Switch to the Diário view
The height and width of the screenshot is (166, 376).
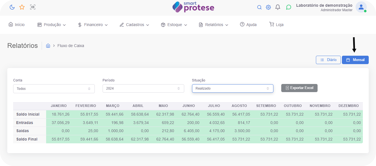click(328, 60)
